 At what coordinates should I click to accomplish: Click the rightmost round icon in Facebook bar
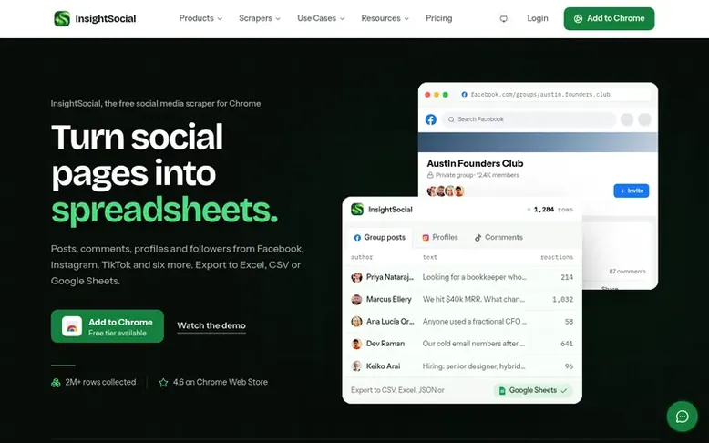tap(644, 119)
